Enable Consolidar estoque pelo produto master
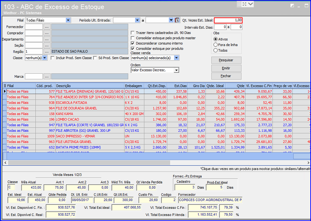311x221 pixels. [133, 38]
